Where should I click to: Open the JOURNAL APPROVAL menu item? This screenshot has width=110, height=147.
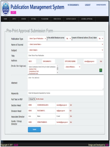(x=87, y=19)
